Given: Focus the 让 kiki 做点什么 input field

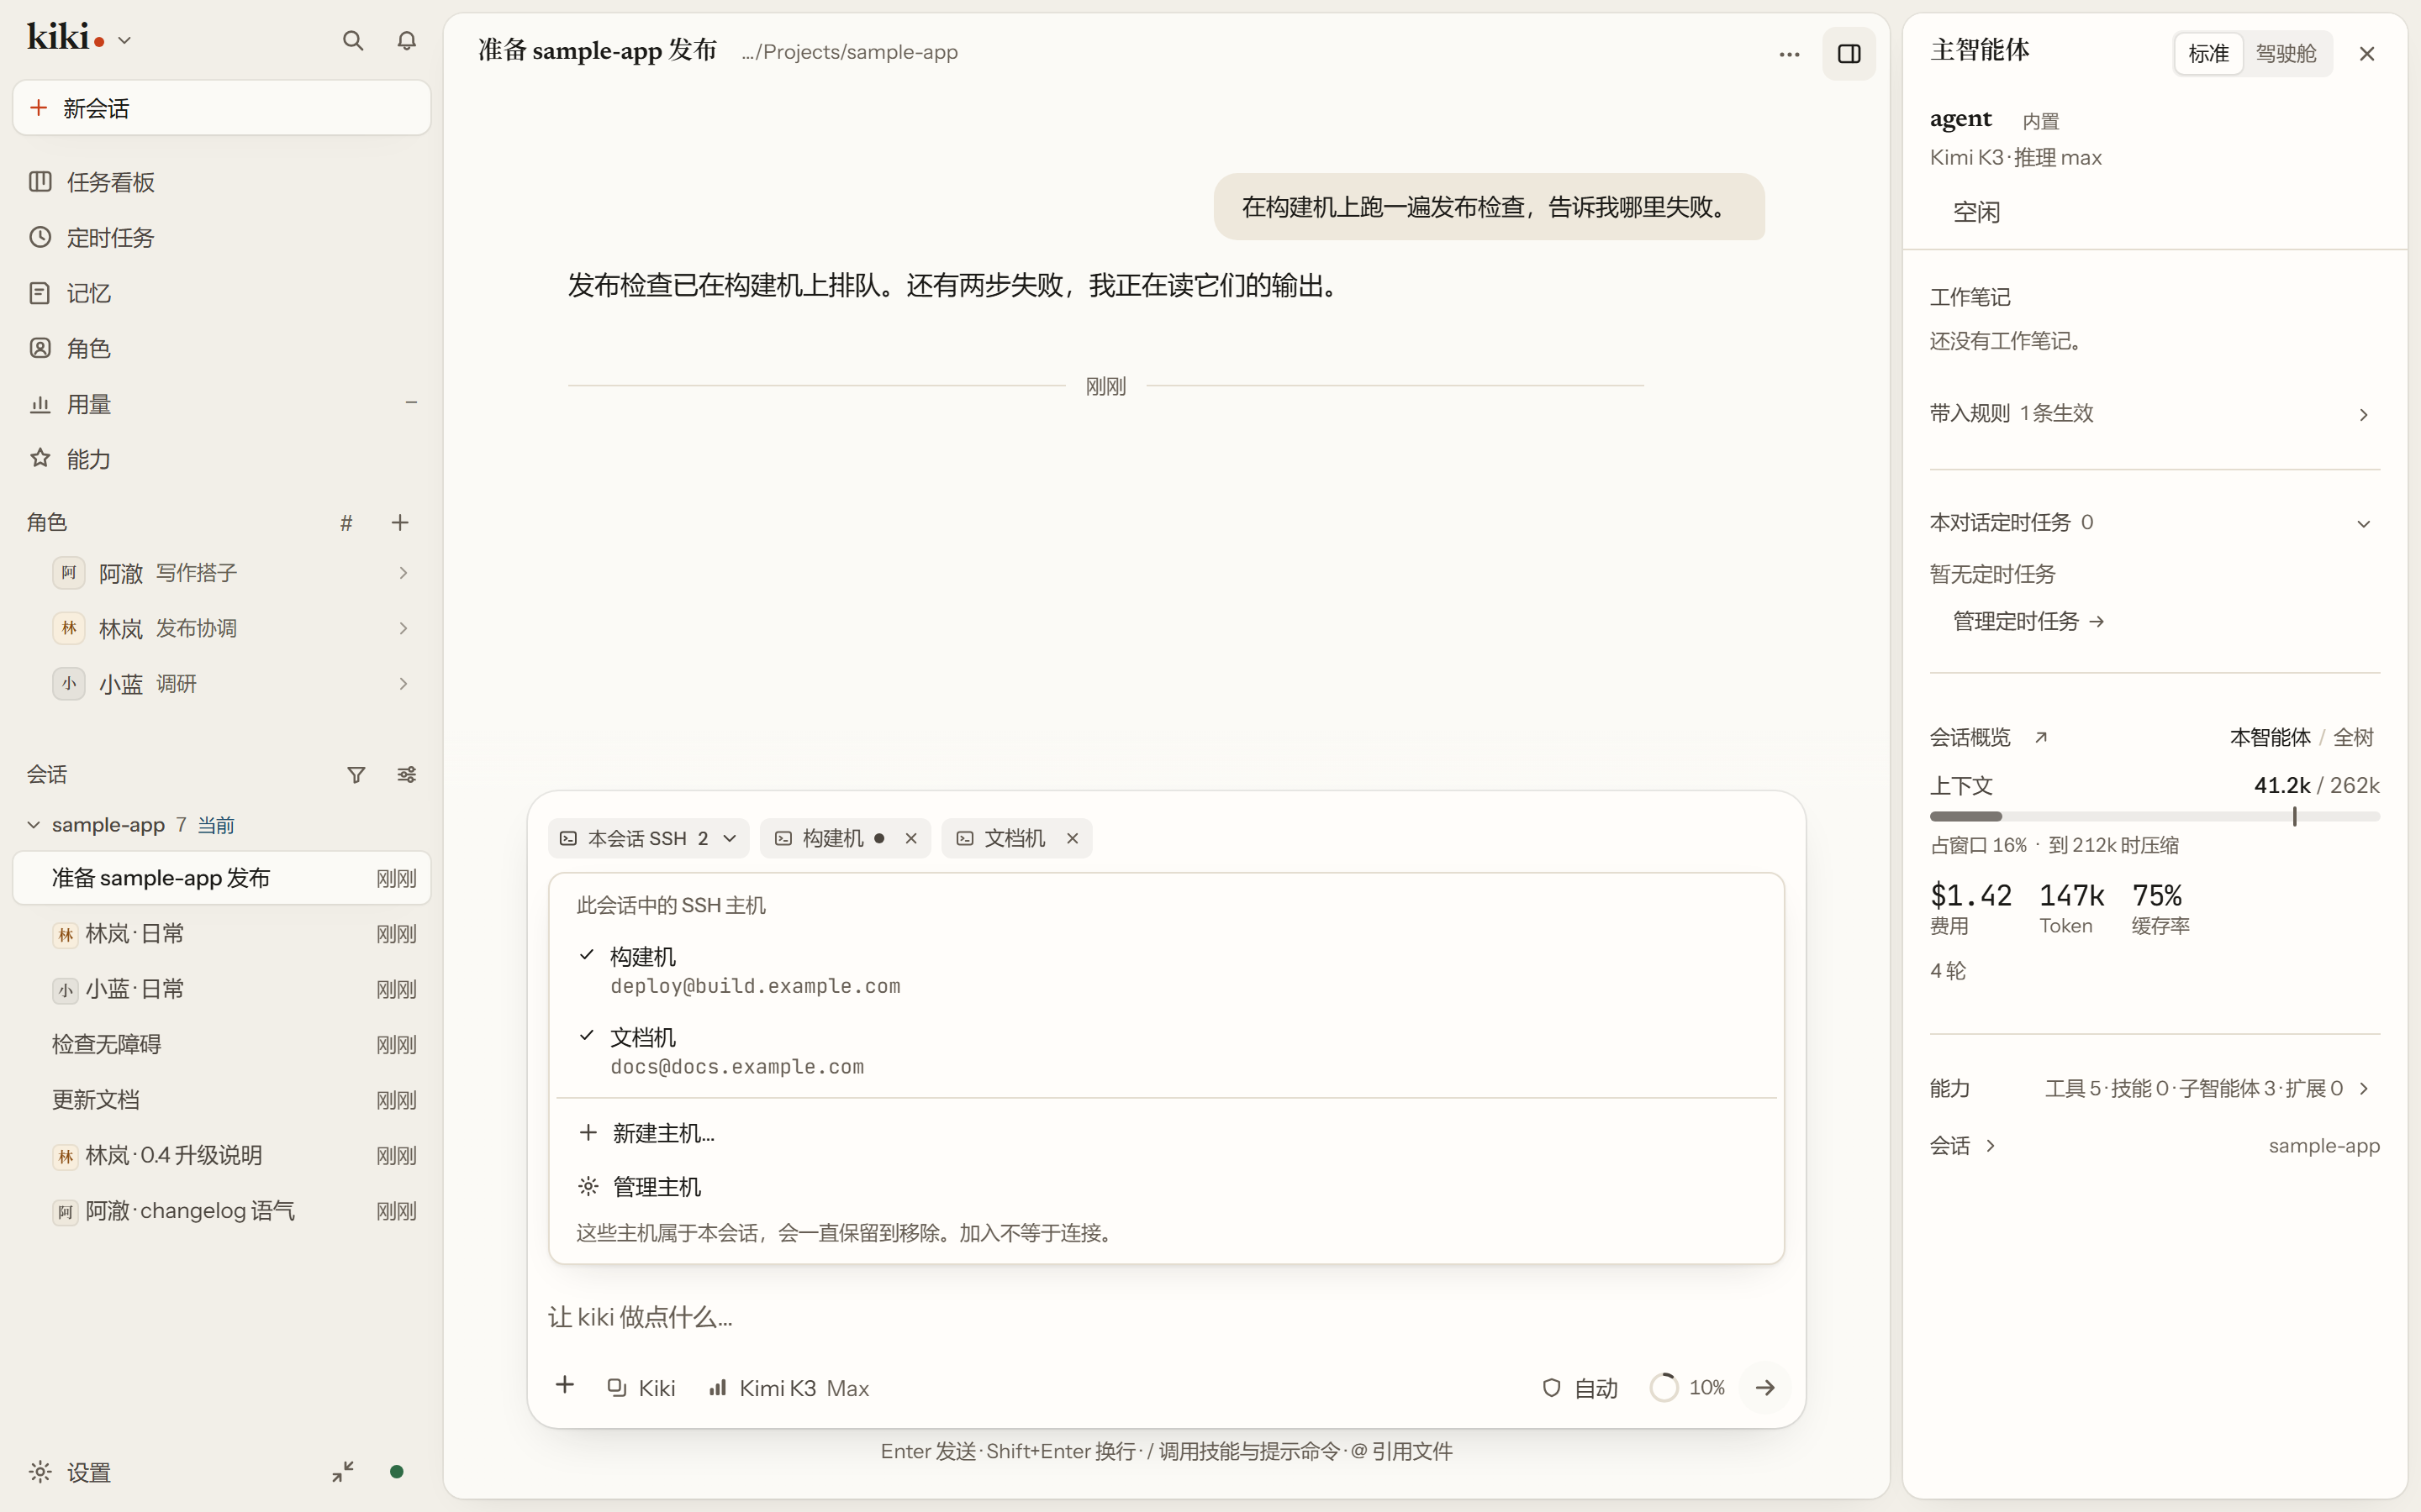Looking at the screenshot, I should 1167,1317.
